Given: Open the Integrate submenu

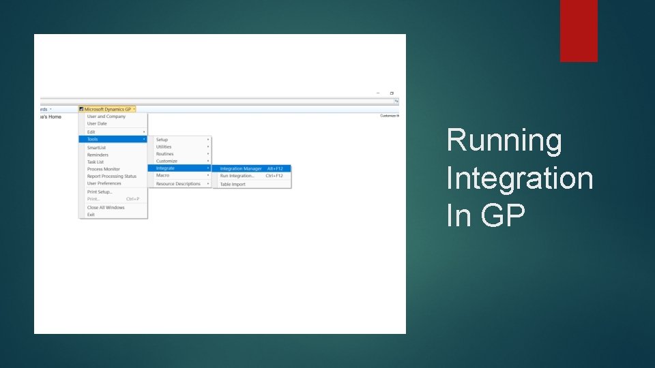Looking at the screenshot, I should [x=179, y=168].
